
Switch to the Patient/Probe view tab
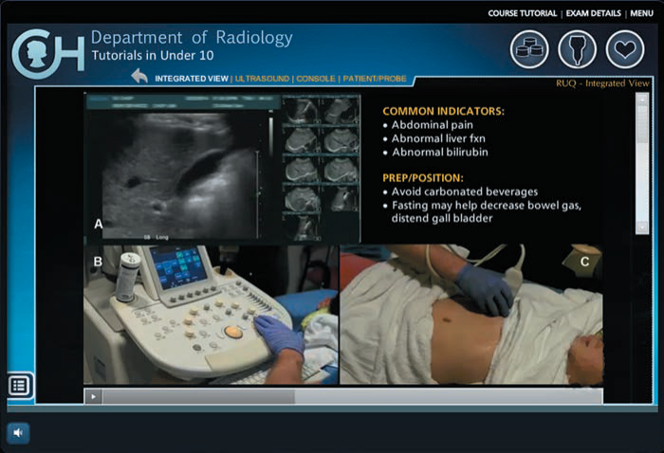tap(375, 78)
